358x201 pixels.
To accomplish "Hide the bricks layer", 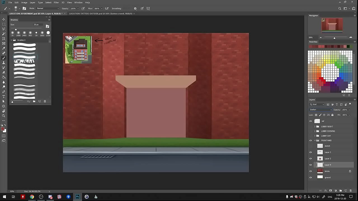I will [x=310, y=171].
